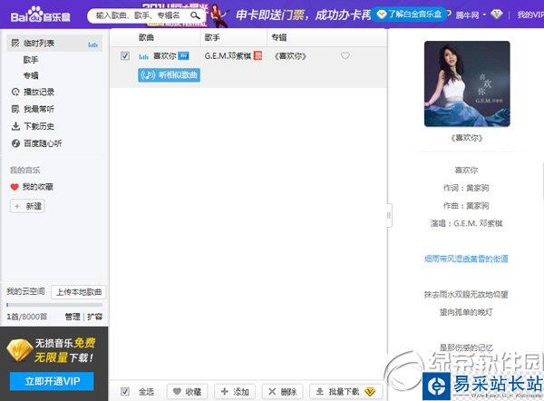Click 删除 button in bottom toolbar
The width and height of the screenshot is (544, 401).
[x=282, y=392]
